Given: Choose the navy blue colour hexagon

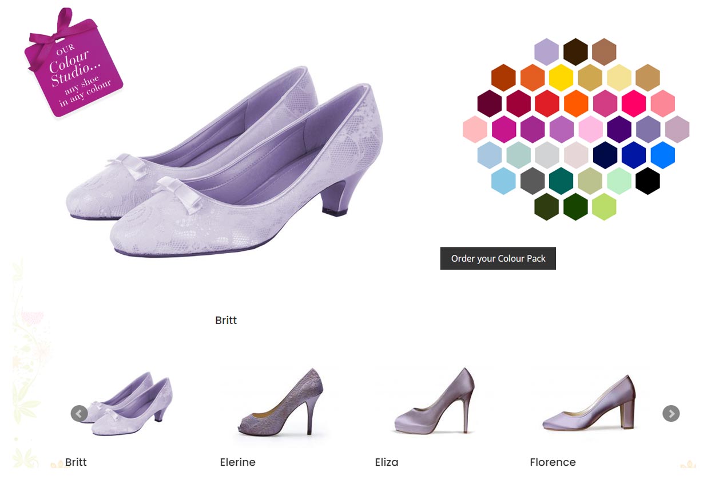Looking at the screenshot, I should (x=605, y=155).
